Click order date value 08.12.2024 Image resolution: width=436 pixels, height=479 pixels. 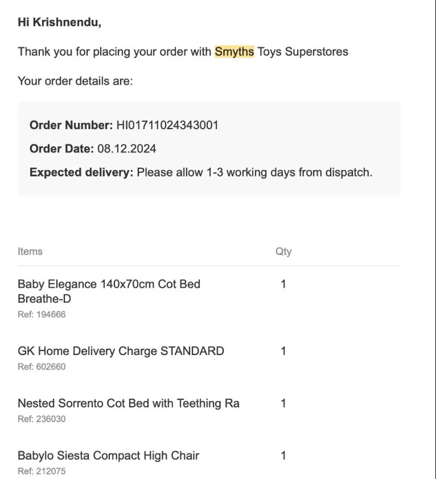(x=127, y=149)
